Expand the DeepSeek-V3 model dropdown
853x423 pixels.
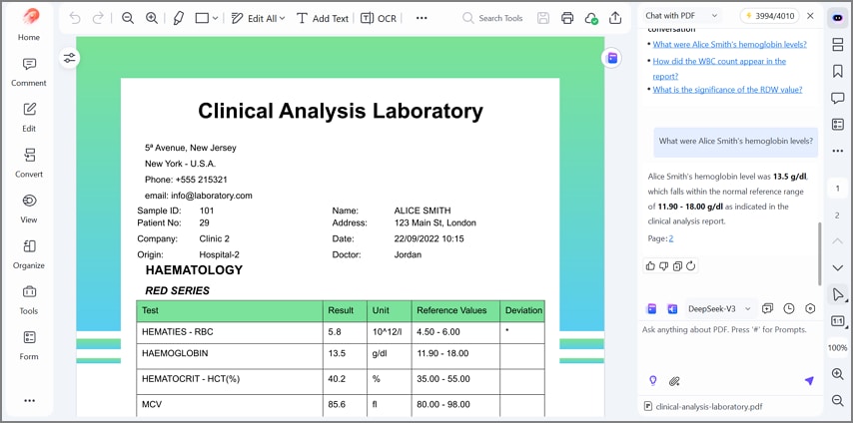(719, 309)
